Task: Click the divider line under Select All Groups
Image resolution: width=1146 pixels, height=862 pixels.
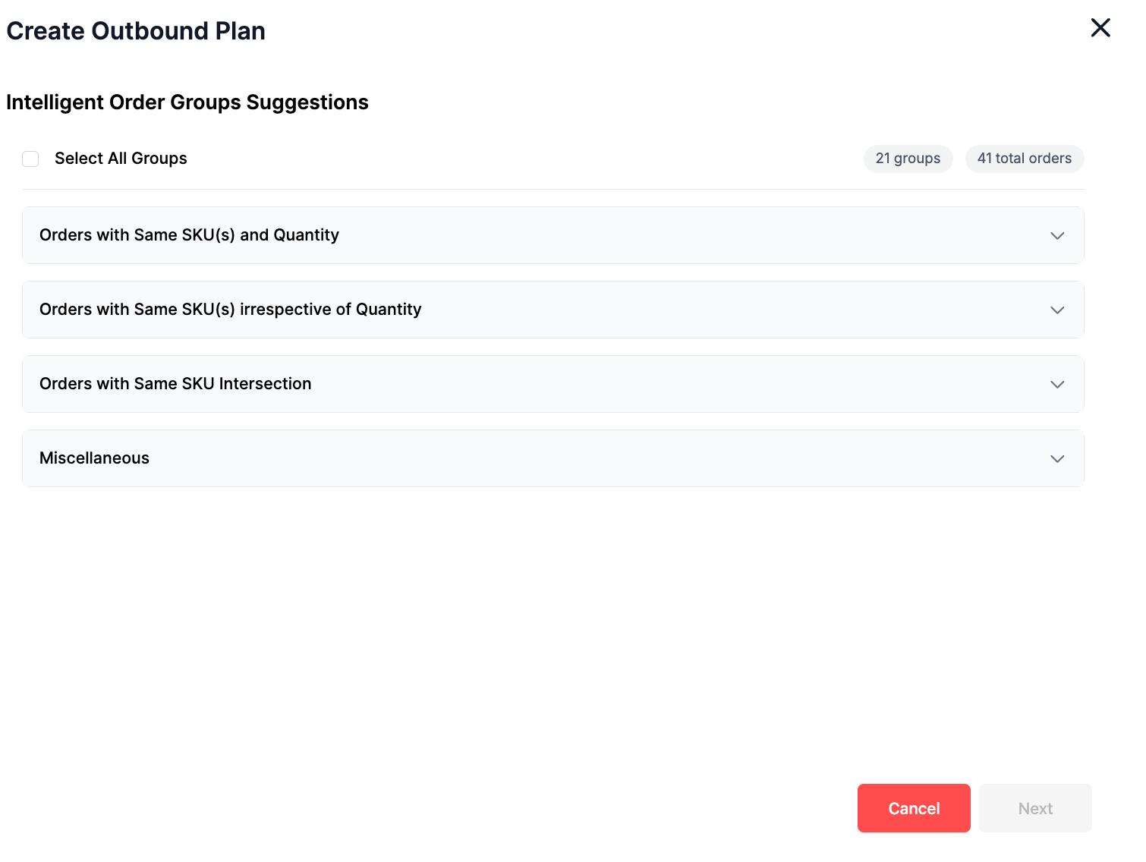Action: point(553,189)
